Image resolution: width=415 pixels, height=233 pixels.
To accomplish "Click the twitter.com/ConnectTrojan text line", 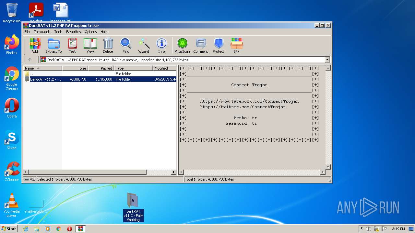I will tap(243, 107).
